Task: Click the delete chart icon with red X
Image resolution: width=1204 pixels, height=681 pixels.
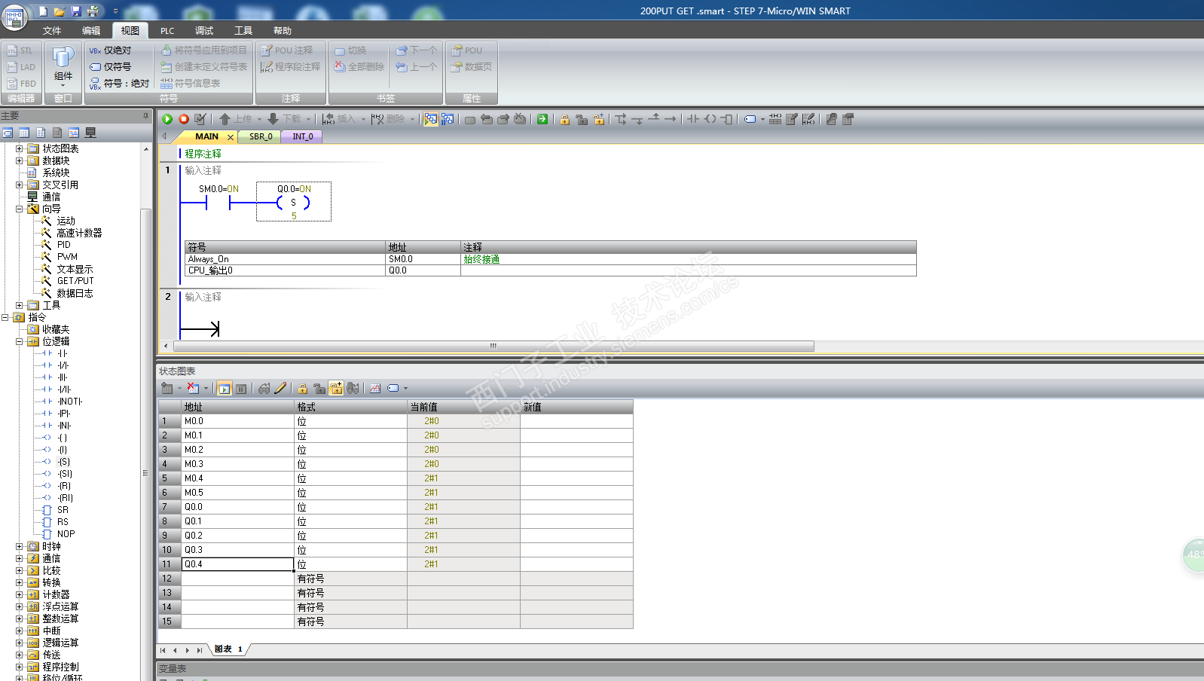Action: pyautogui.click(x=194, y=389)
